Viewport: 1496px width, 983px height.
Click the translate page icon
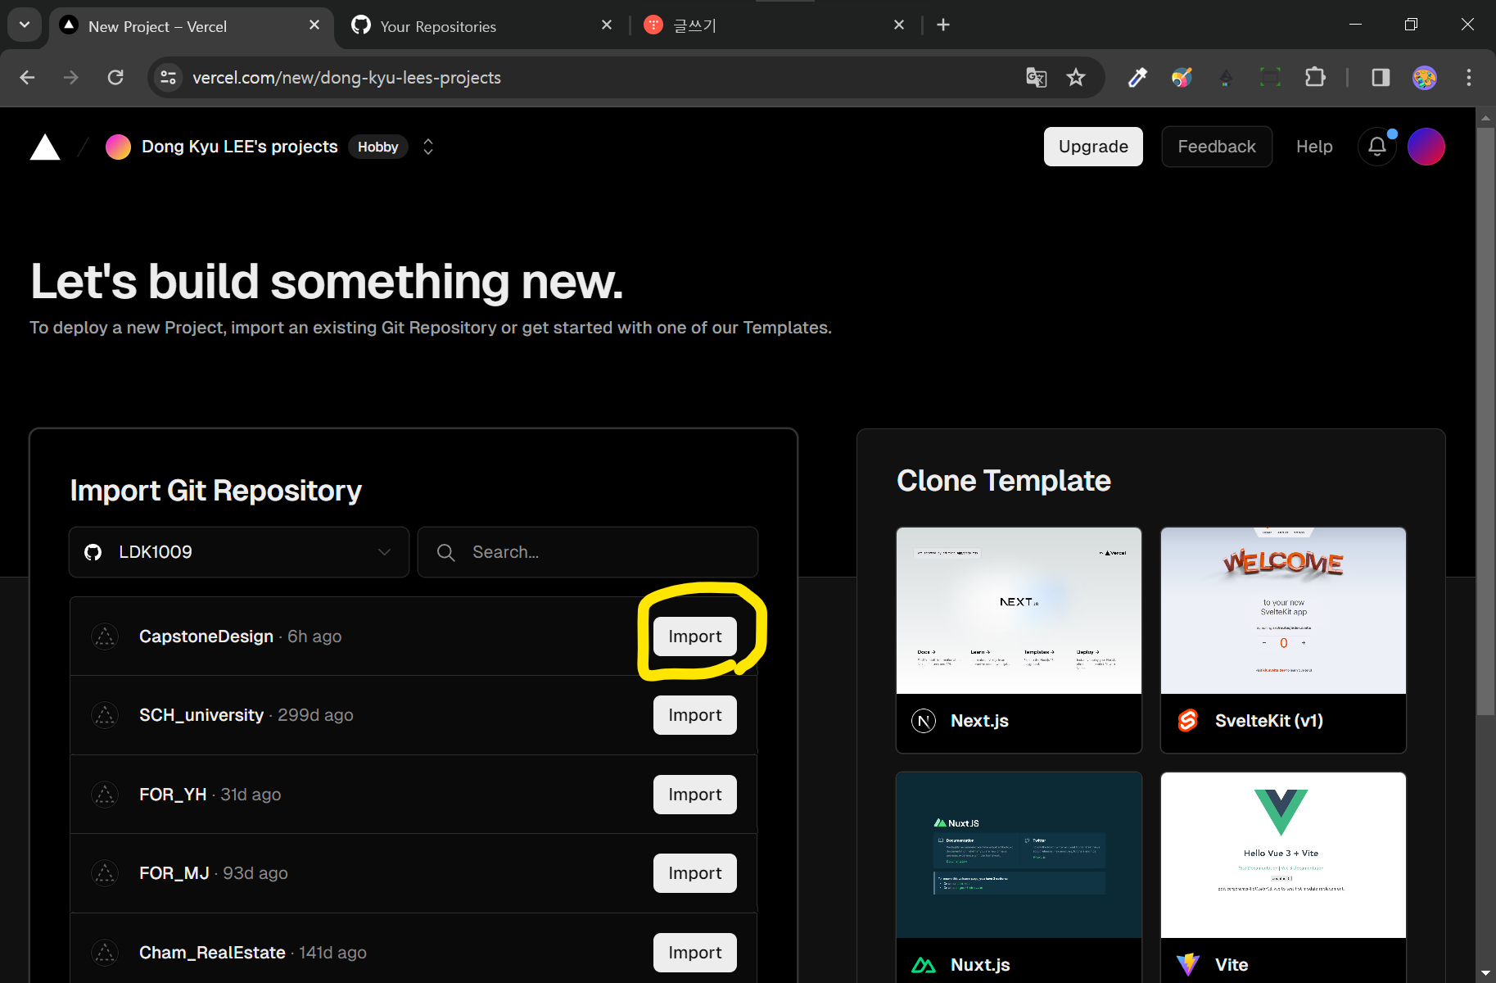1036,77
